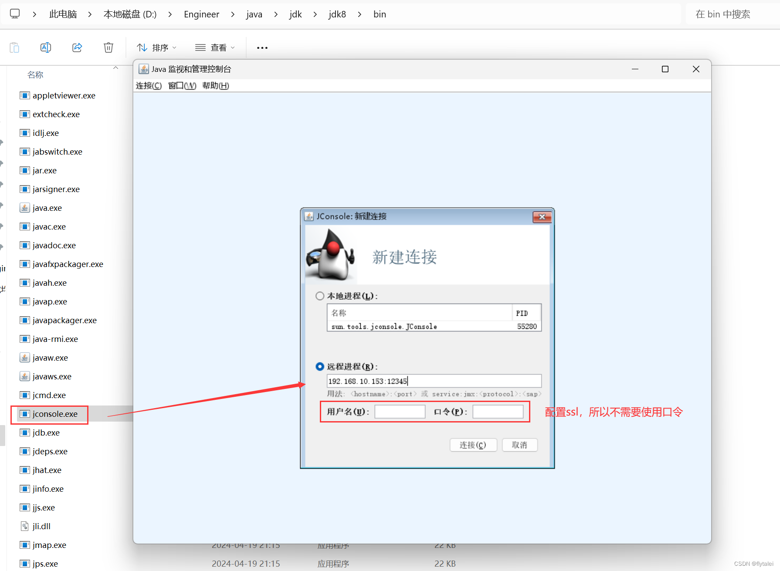Screen dimensions: 780x571
Task: Open the more options ellipsis menu
Action: tap(262, 48)
